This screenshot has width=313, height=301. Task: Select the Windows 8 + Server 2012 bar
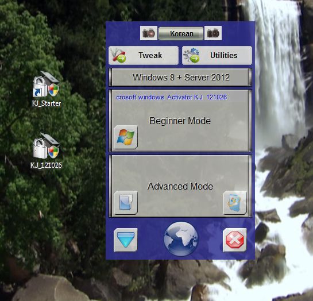click(x=181, y=78)
